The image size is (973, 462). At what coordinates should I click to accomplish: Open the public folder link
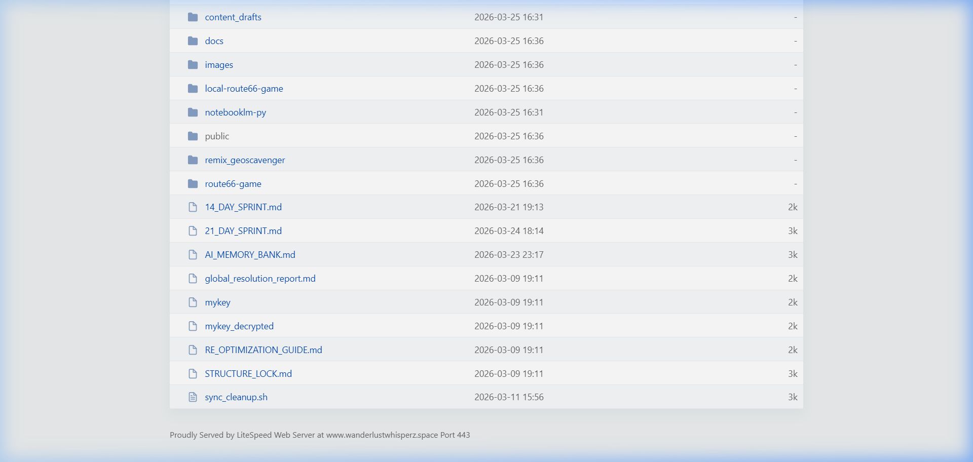(x=217, y=136)
